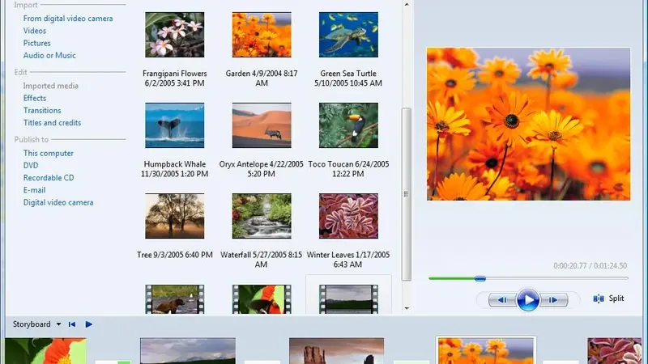Select Oryx Antelope thumbnail
The width and height of the screenshot is (648, 364).
(x=262, y=125)
